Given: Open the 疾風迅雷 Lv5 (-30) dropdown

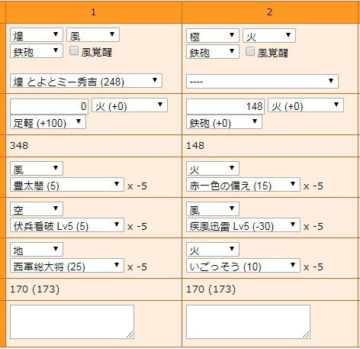Looking at the screenshot, I should [x=243, y=225].
